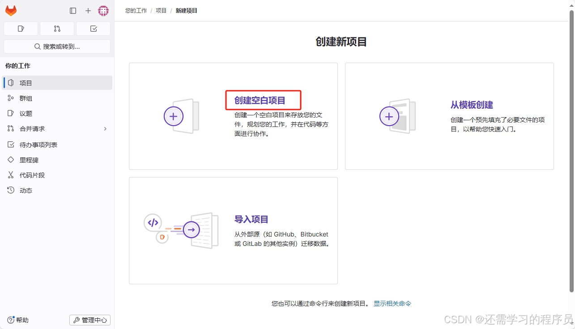The height and width of the screenshot is (329, 575).
Task: Click the 你的工作 sidebar heading
Action: point(18,66)
